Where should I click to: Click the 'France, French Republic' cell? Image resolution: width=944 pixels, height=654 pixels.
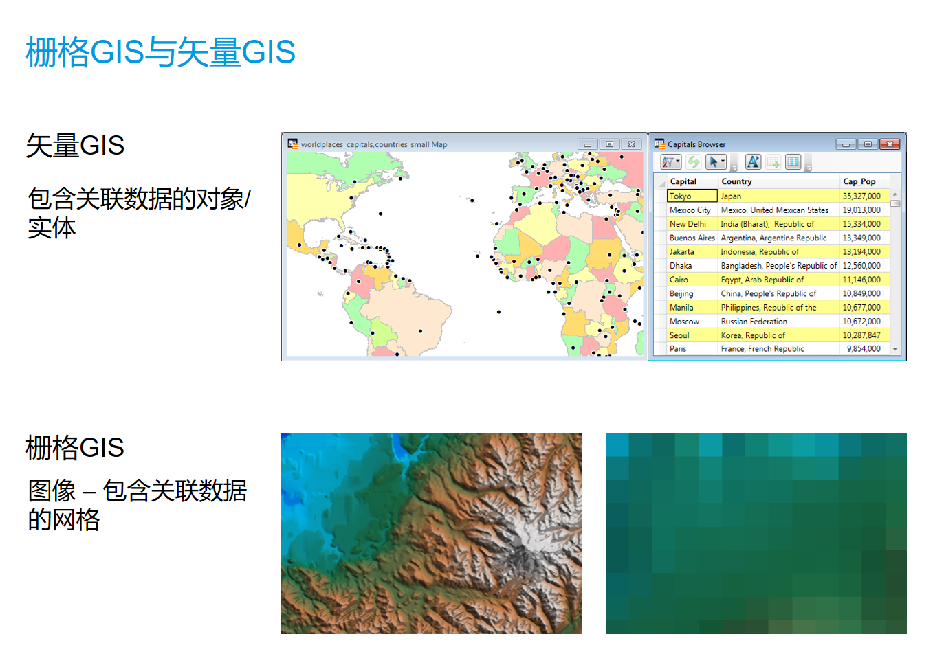pos(778,348)
